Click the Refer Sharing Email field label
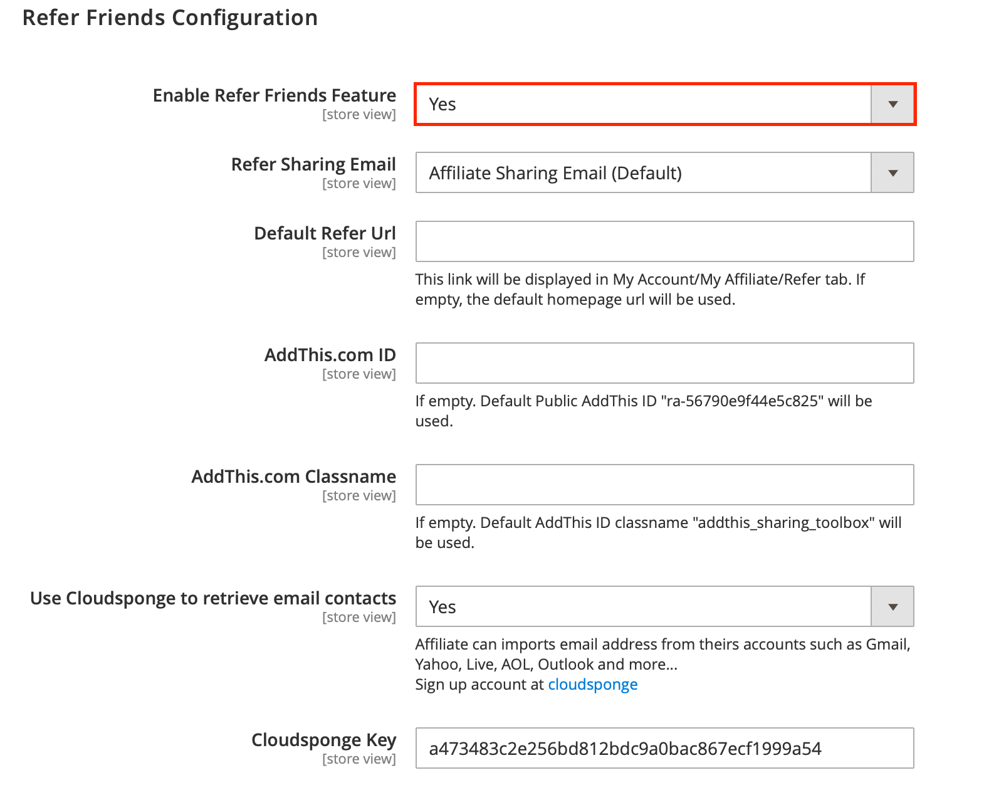Screen dimensions: 984x785 tap(313, 164)
